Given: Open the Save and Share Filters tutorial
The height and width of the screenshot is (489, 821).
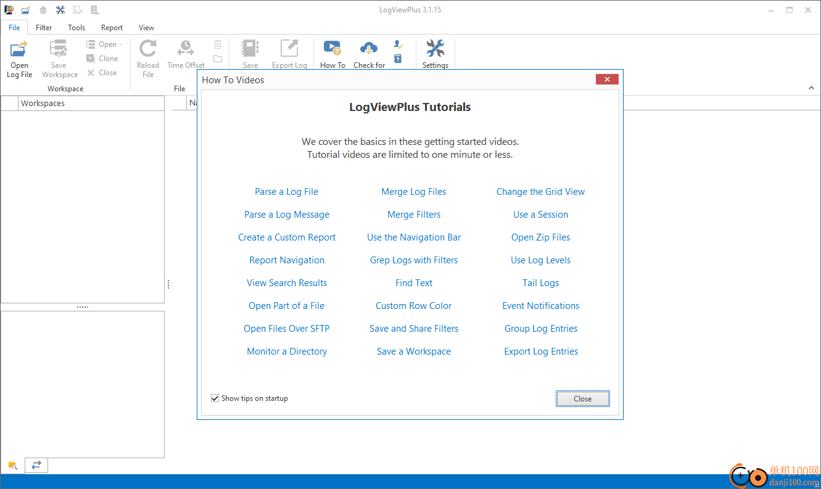Looking at the screenshot, I should pos(414,329).
